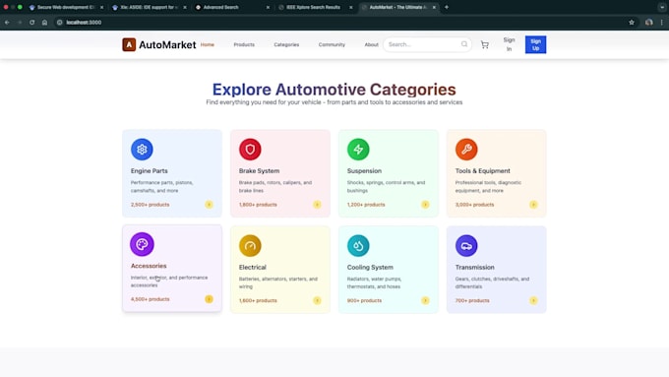Reload the page in the browser

[32, 23]
